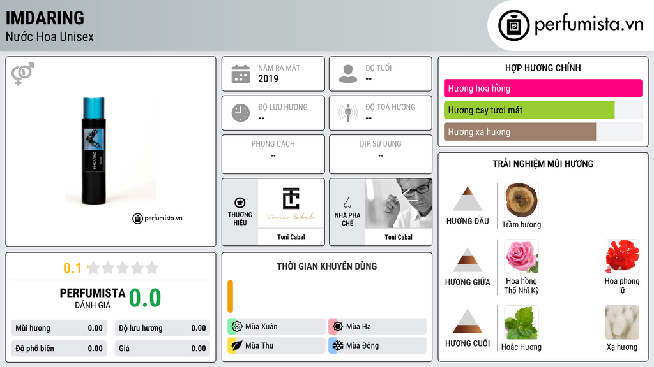Click the nose icon above Nhà Pha Chế

click(347, 203)
